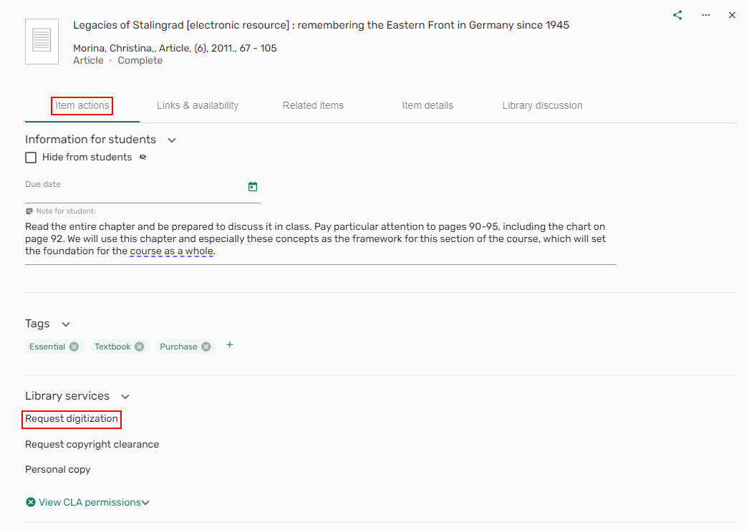Close the item panel with X
This screenshot has width=749, height=530.
tap(732, 15)
